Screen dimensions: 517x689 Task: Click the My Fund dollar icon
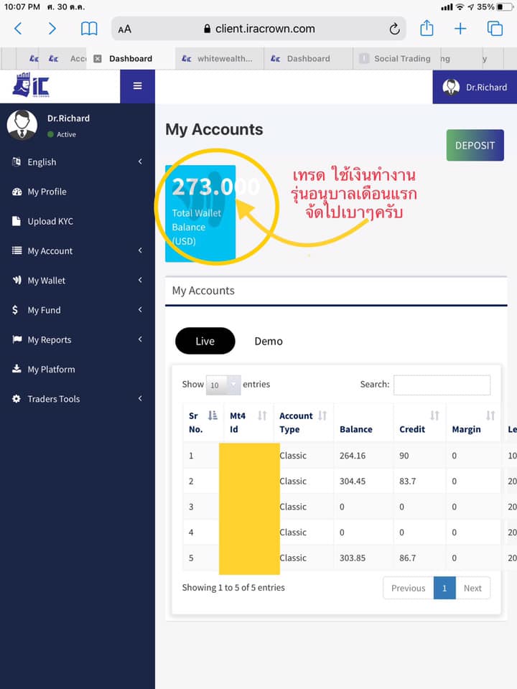tap(15, 310)
